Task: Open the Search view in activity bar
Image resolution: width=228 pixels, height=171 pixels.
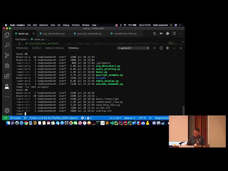Action: pos(7,45)
